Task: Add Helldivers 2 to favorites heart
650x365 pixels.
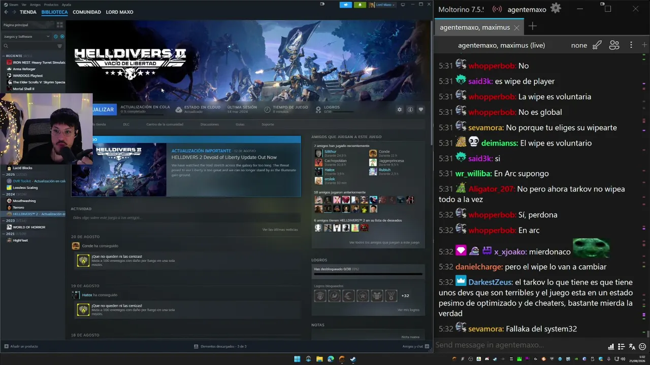Action: click(x=420, y=109)
